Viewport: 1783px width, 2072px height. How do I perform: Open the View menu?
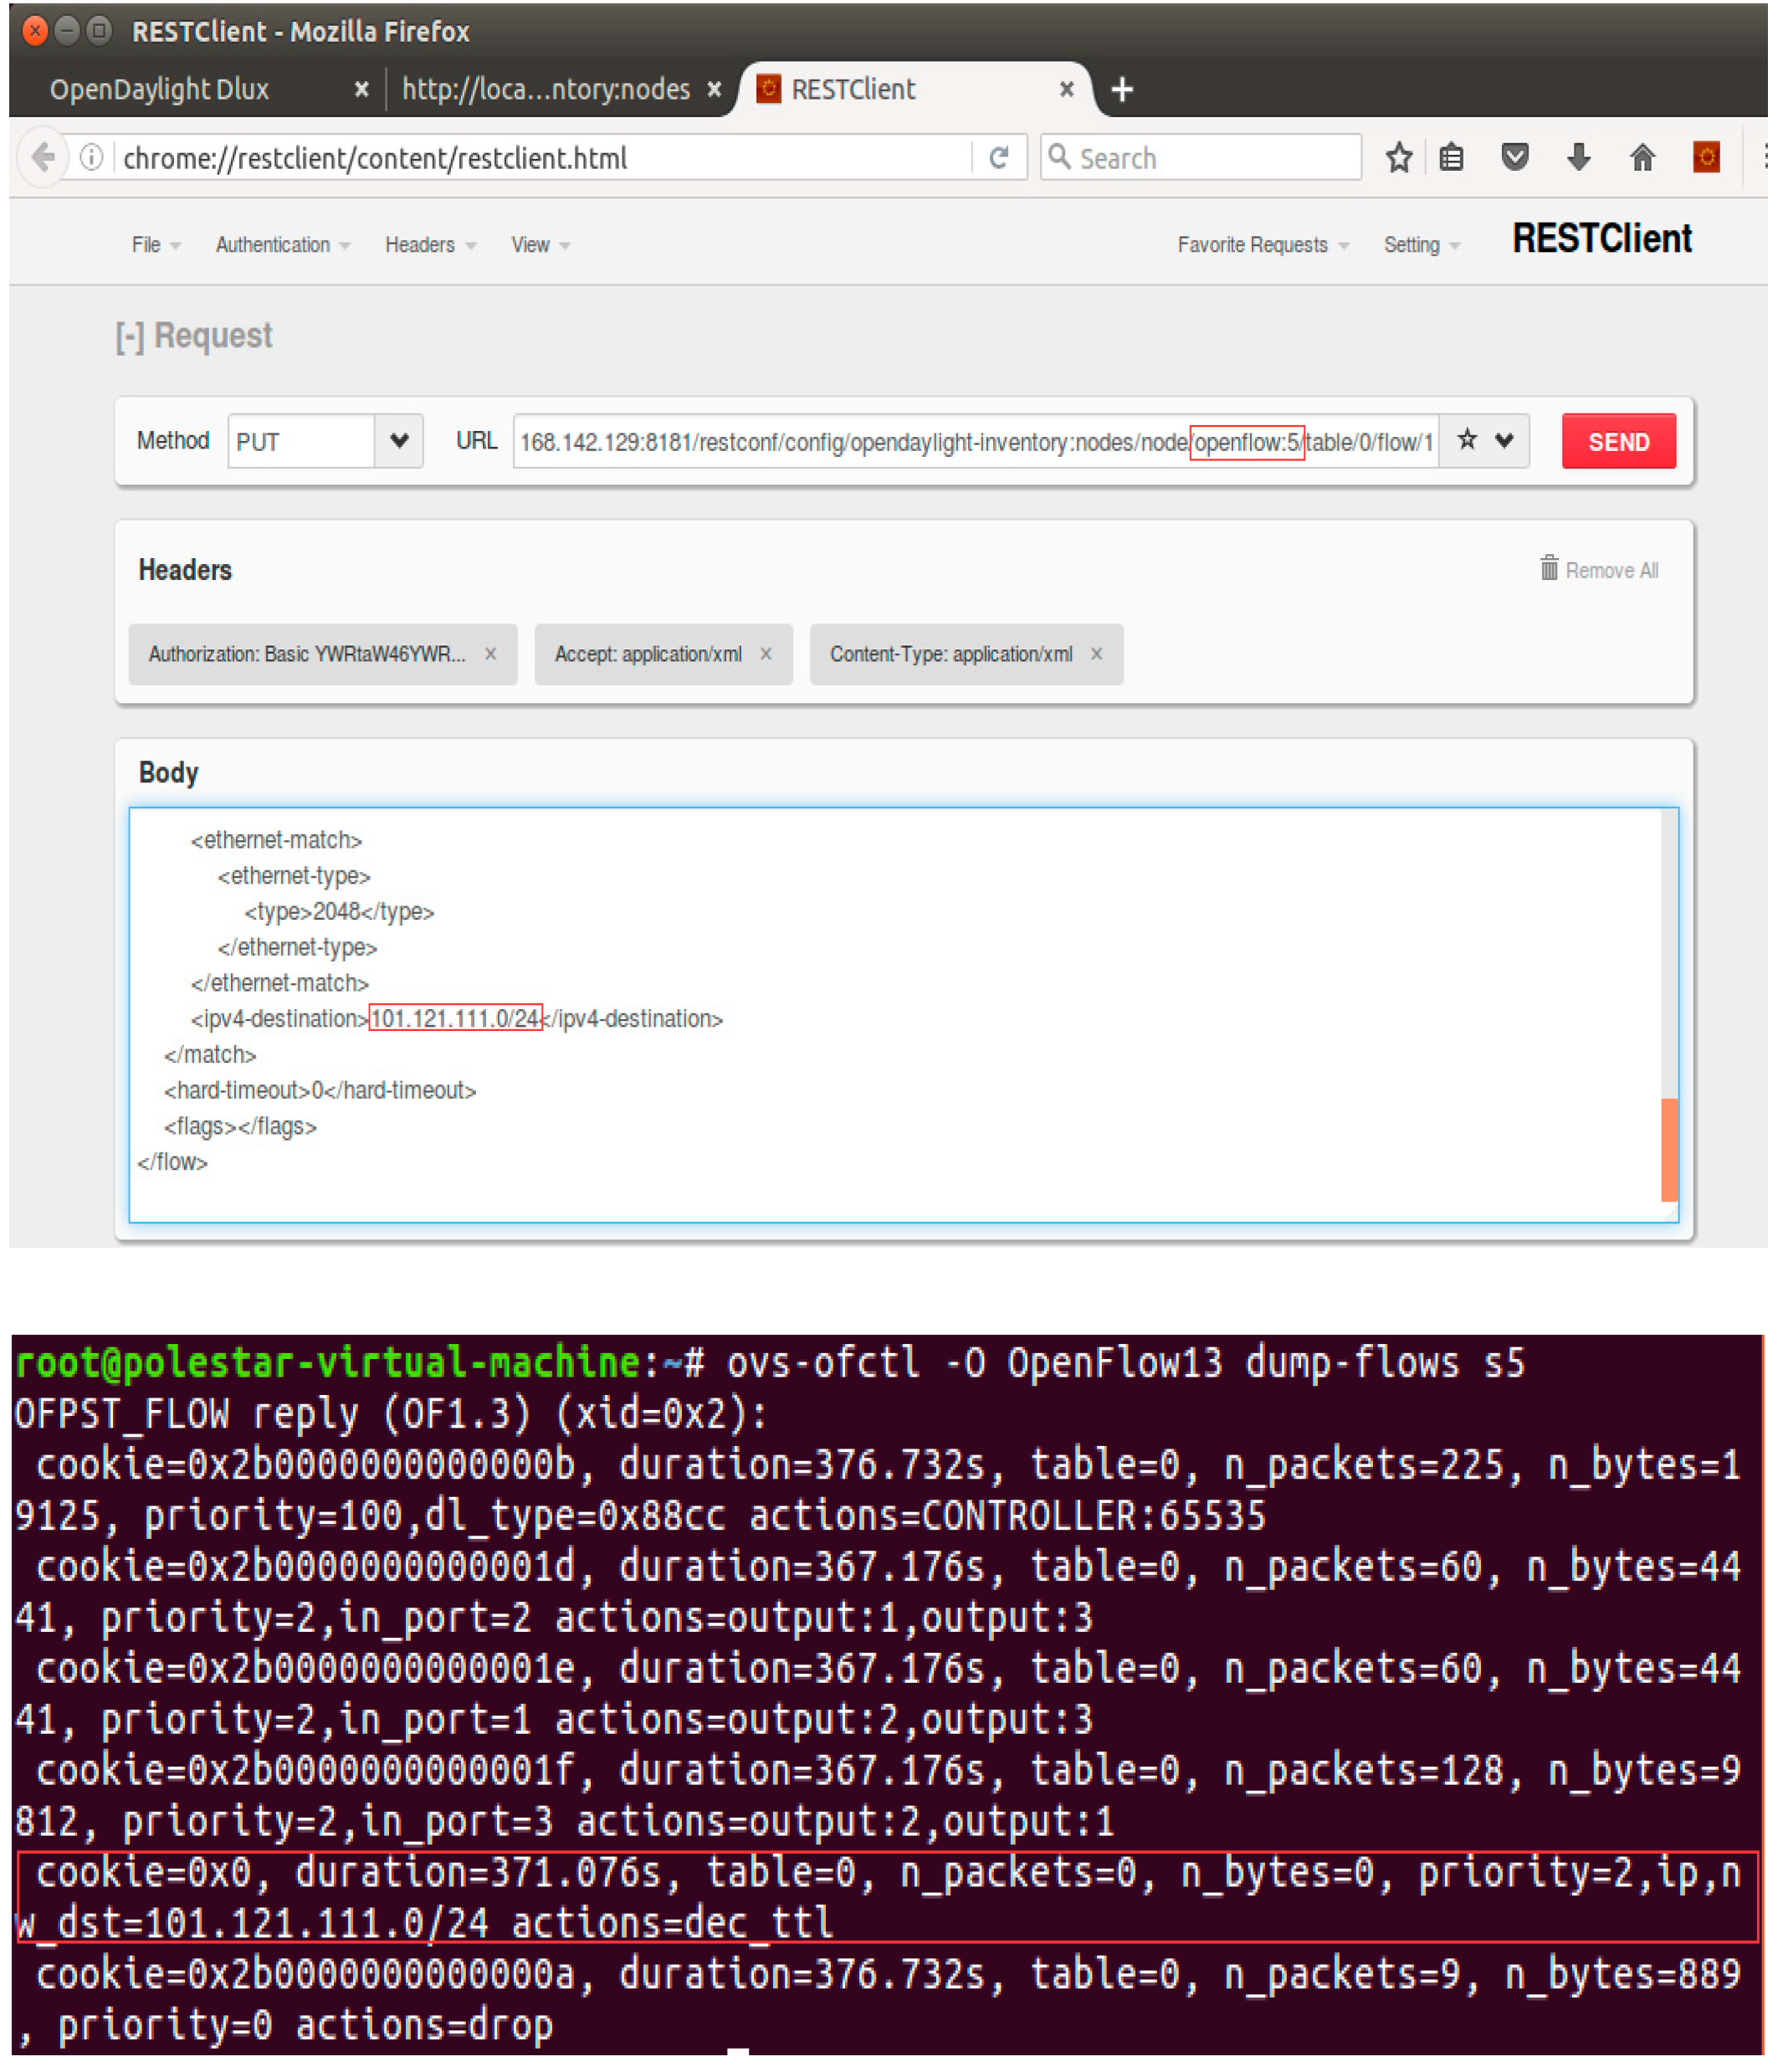tap(540, 245)
